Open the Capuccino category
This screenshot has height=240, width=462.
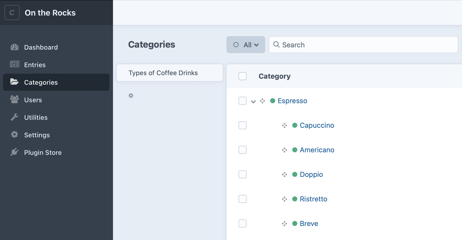[x=317, y=125]
